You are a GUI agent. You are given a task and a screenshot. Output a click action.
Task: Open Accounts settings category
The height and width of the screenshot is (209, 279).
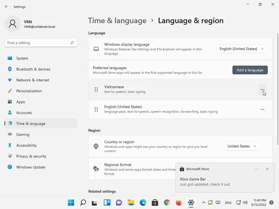pyautogui.click(x=41, y=113)
